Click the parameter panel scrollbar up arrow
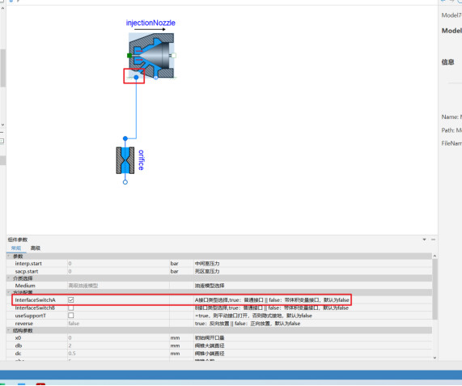This screenshot has width=462, height=386. (x=434, y=256)
